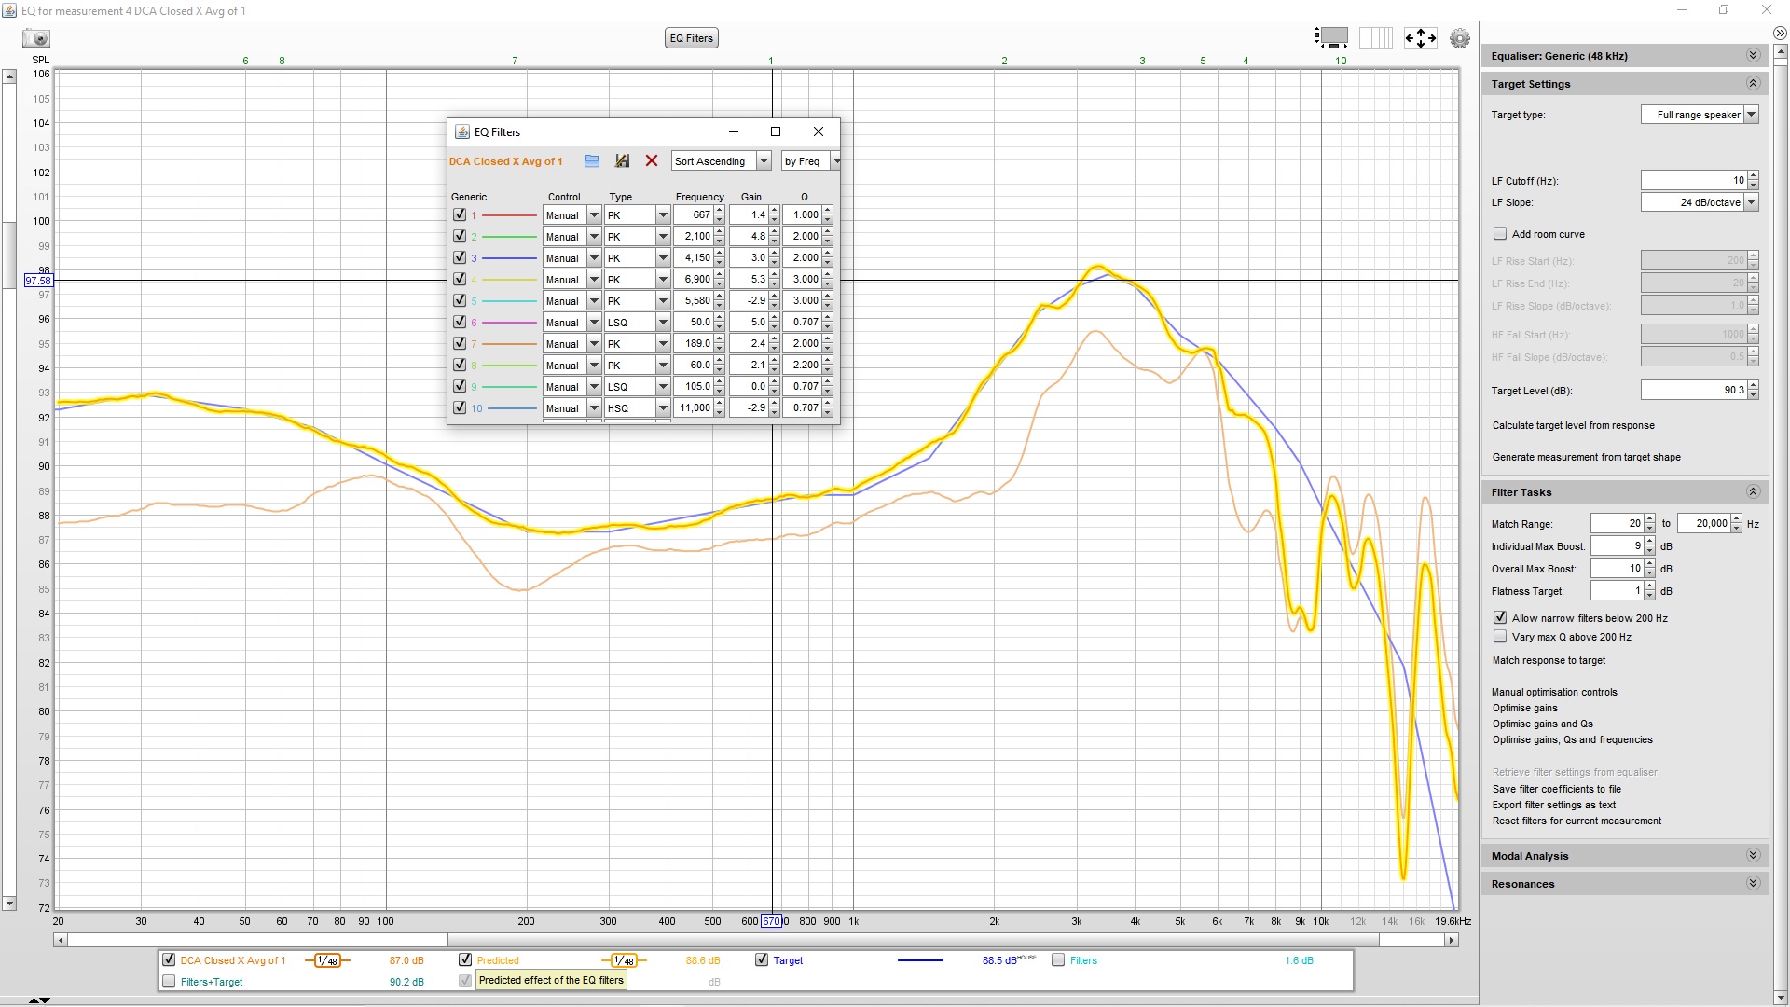Load filter settings with folder icon
1790x1007 pixels.
coord(591,161)
